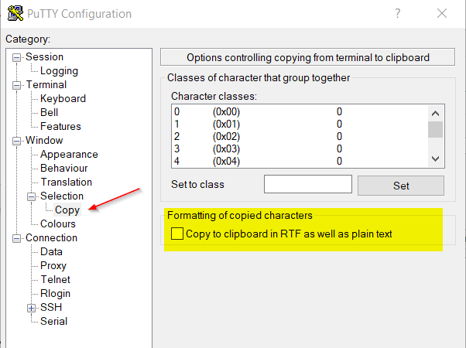Close the PuTTY Configuration window

[442, 13]
